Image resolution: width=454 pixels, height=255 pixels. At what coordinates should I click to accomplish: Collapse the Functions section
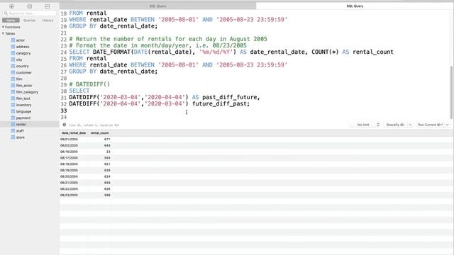pyautogui.click(x=3, y=27)
